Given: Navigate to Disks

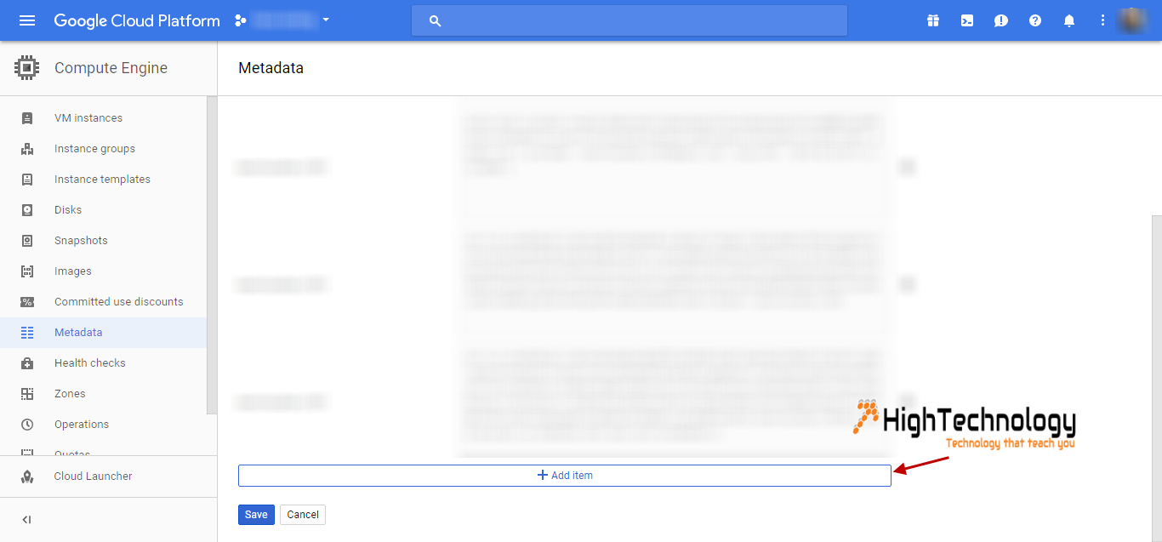Looking at the screenshot, I should click(x=68, y=210).
